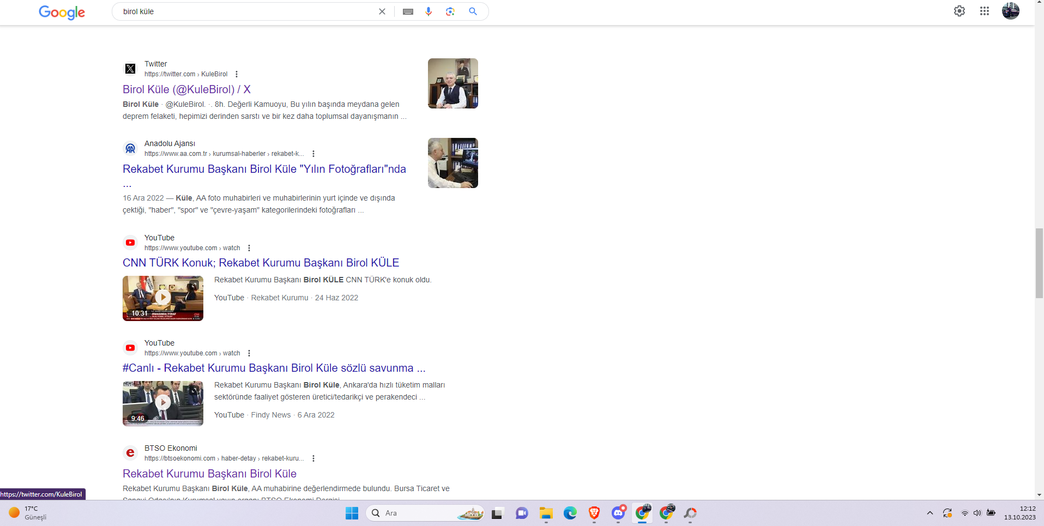Image resolution: width=1044 pixels, height=526 pixels.
Task: Click the YouTube favicon of the CNN TÜRK result
Action: click(130, 243)
